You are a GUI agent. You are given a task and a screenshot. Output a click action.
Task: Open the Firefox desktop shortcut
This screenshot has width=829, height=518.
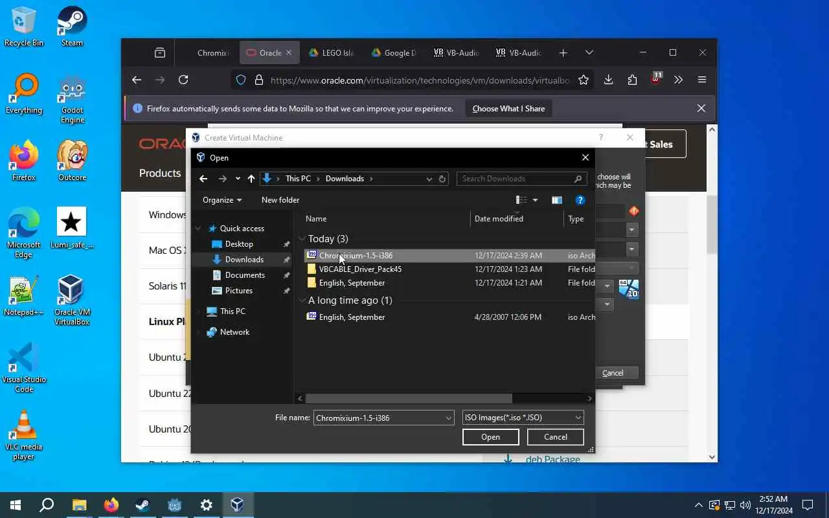(24, 161)
